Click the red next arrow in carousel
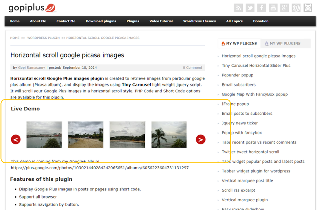The image size is (320, 210). tap(201, 140)
